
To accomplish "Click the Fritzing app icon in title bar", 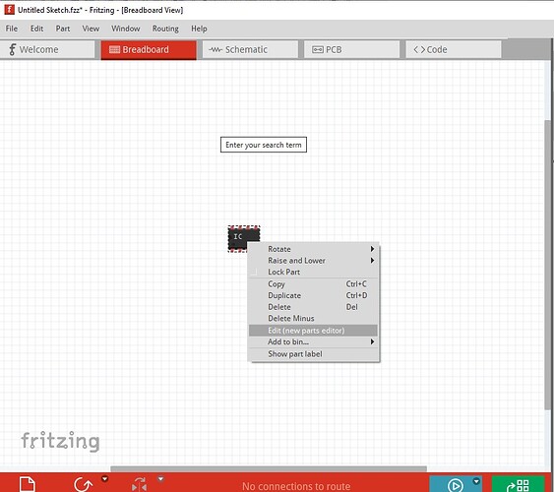I will pyautogui.click(x=9, y=10).
